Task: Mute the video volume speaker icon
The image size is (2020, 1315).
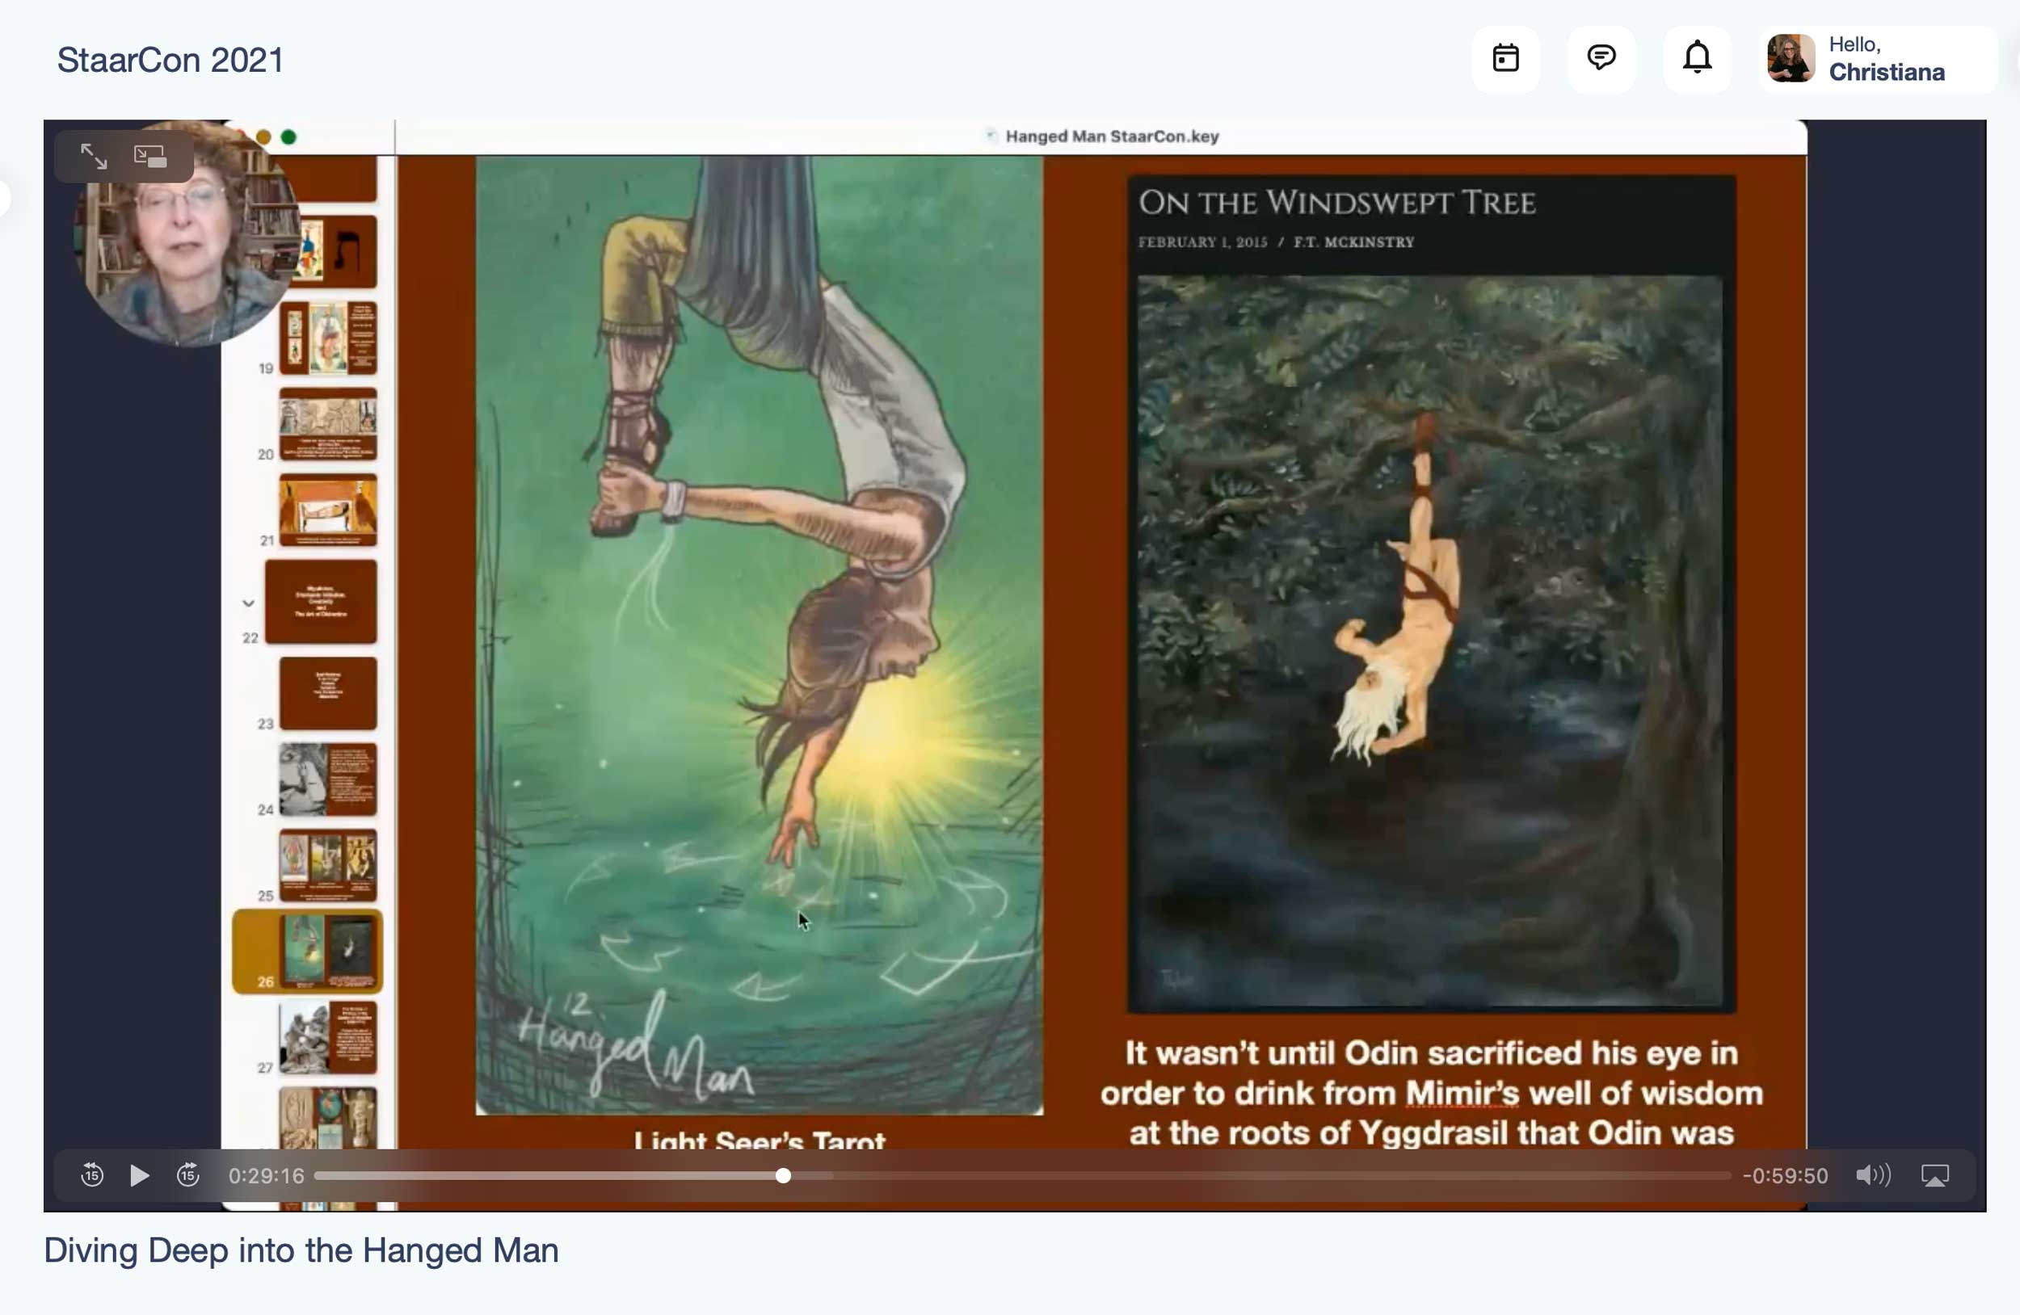Action: point(1871,1175)
